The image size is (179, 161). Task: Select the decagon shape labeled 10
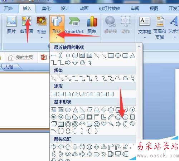click(x=53, y=117)
